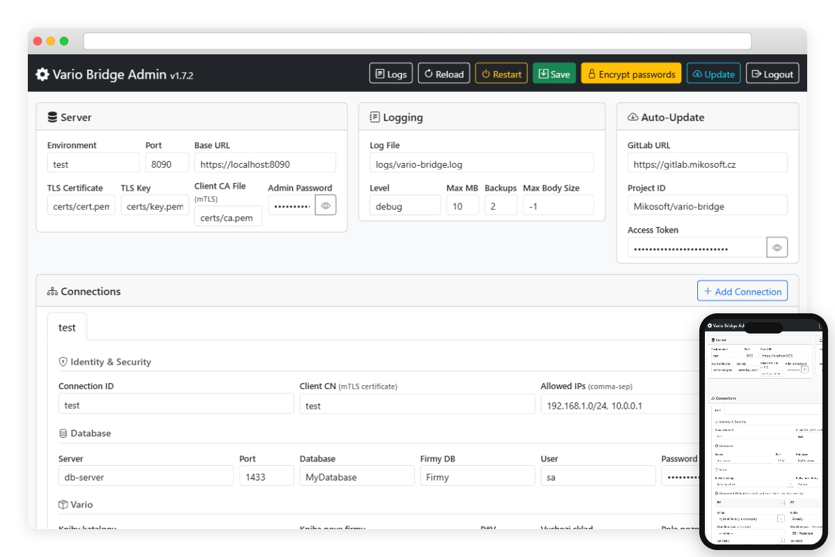The width and height of the screenshot is (835, 557).
Task: Toggle password visibility in the phone preview
Action: point(805,370)
